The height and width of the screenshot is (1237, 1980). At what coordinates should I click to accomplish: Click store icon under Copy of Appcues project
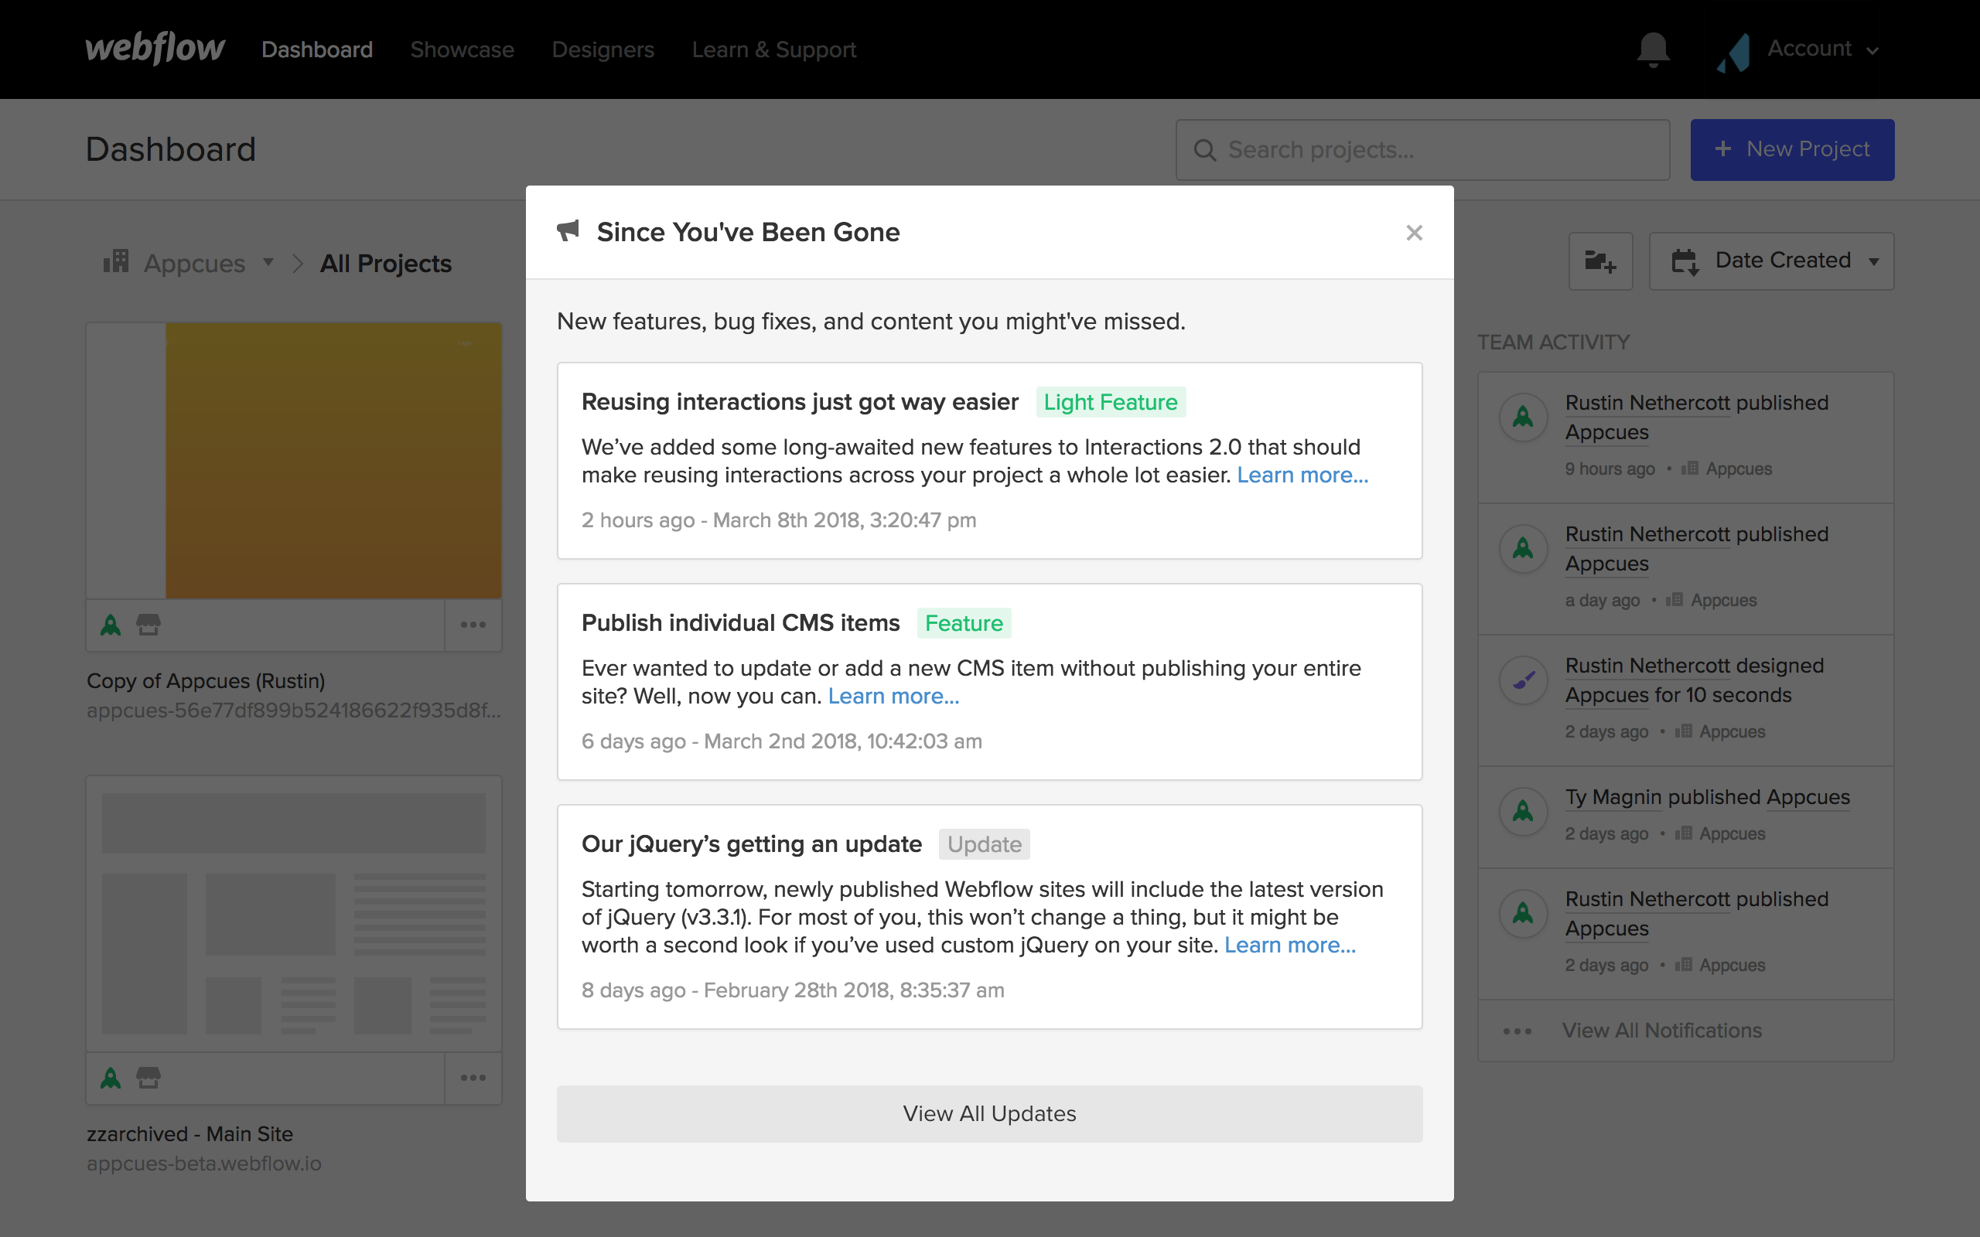[x=148, y=625]
